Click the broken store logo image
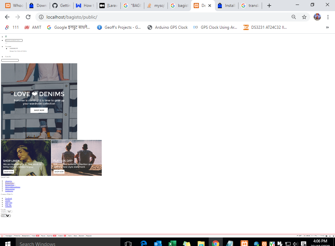Image resolution: width=335 pixels, height=246 pixels. tap(6, 36)
